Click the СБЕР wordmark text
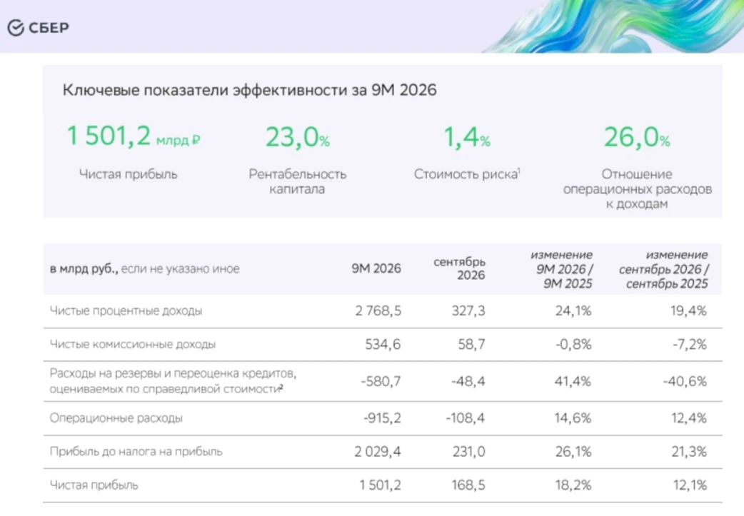Image resolution: width=744 pixels, height=516 pixels. (x=49, y=28)
